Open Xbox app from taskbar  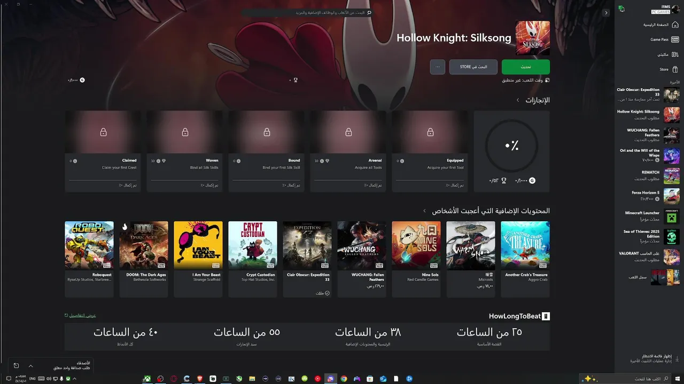pyautogui.click(x=146, y=379)
